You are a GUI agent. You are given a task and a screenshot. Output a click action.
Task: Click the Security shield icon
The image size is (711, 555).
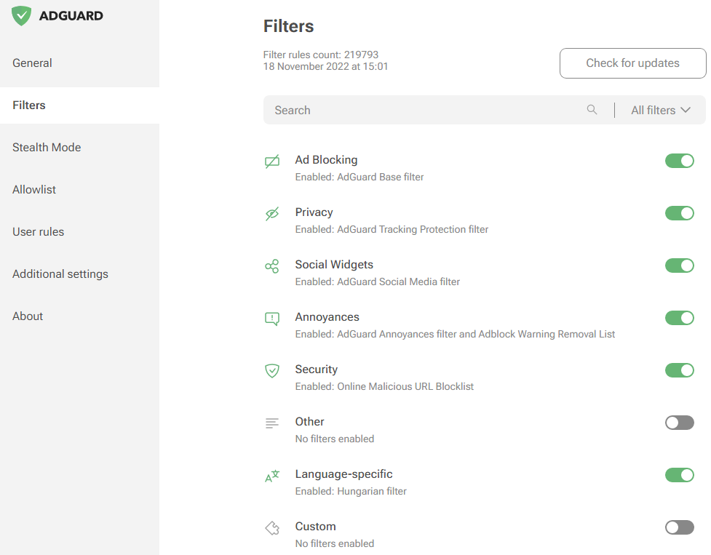click(x=272, y=371)
